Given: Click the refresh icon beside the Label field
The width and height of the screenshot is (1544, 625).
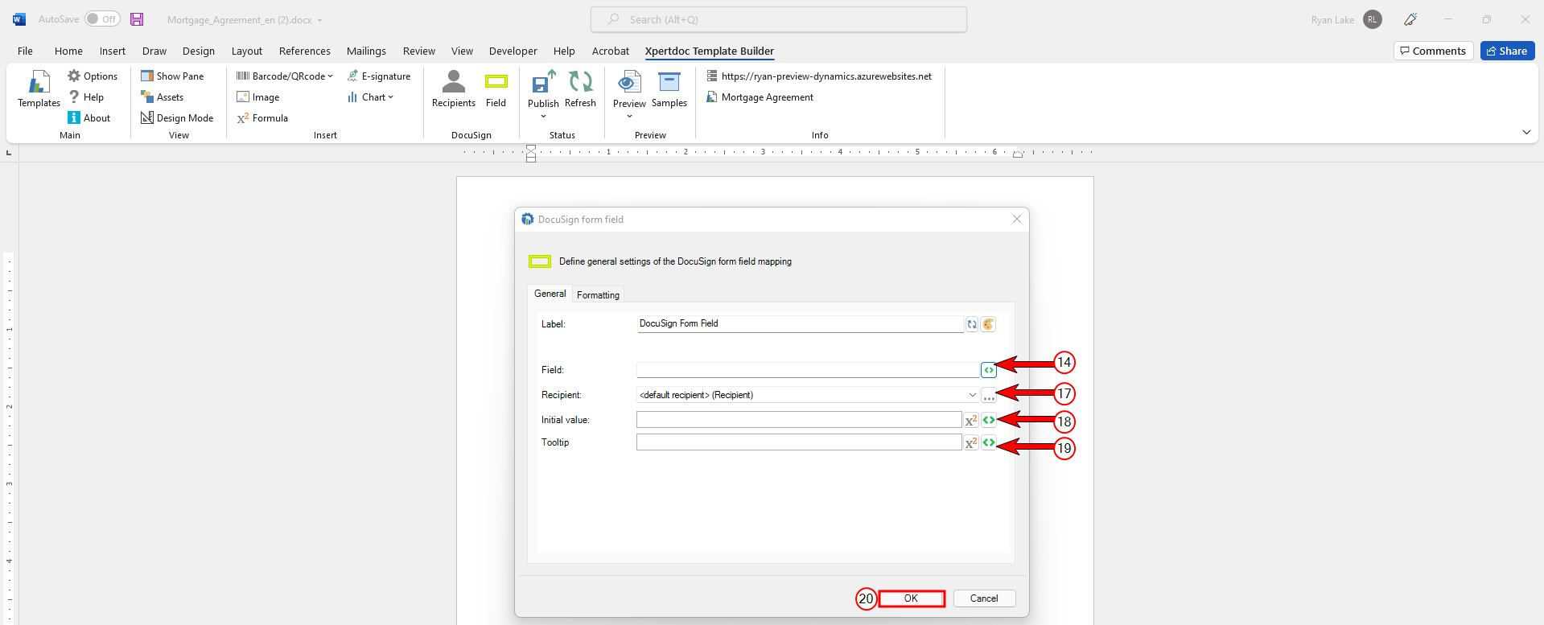Looking at the screenshot, I should (972, 324).
